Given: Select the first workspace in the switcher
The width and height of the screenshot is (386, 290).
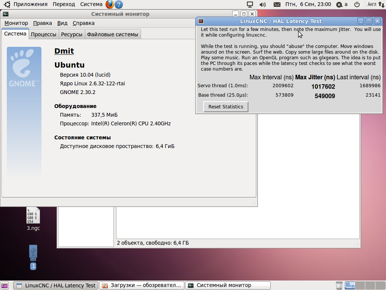Looking at the screenshot, I should point(349,285).
